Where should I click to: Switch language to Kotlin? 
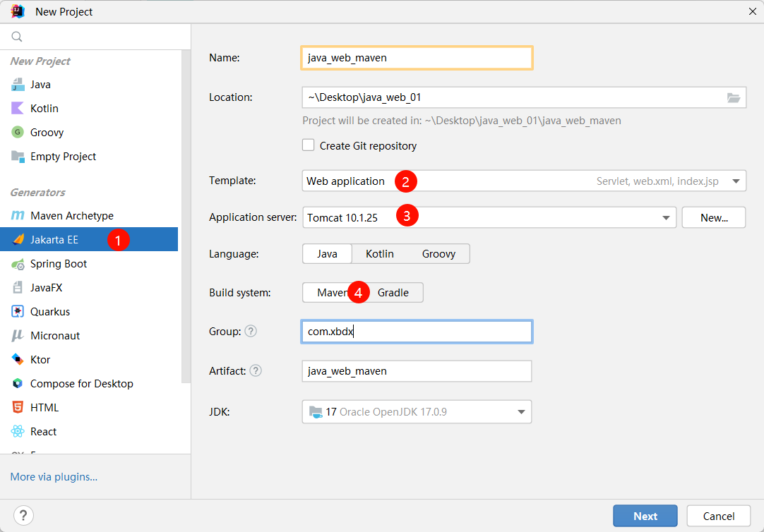pos(380,253)
